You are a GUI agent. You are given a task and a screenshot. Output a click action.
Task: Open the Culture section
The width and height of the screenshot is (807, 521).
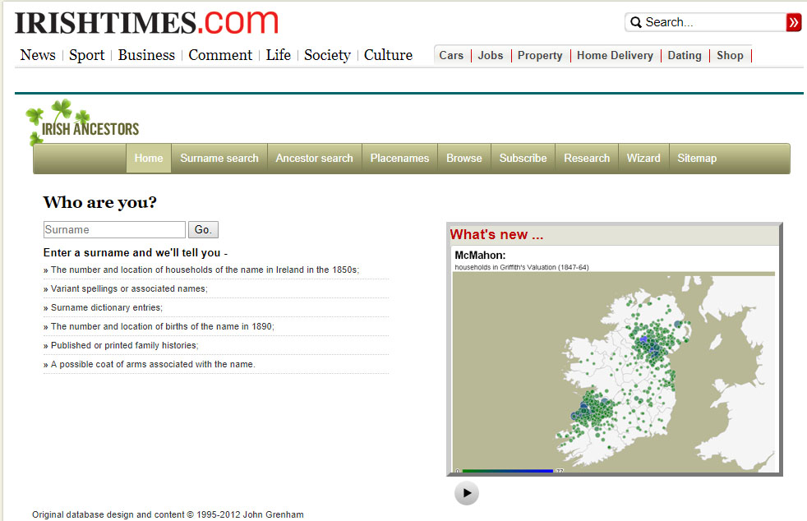point(388,55)
